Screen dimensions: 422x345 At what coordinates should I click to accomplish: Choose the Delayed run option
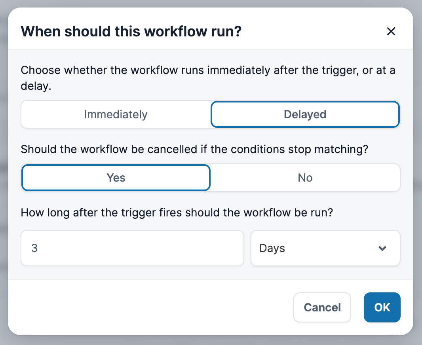click(305, 114)
